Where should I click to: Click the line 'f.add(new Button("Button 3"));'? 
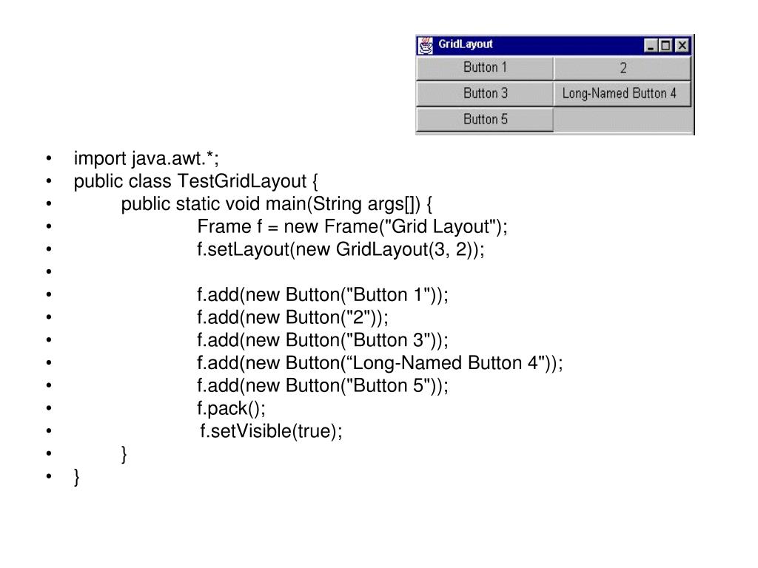323,340
